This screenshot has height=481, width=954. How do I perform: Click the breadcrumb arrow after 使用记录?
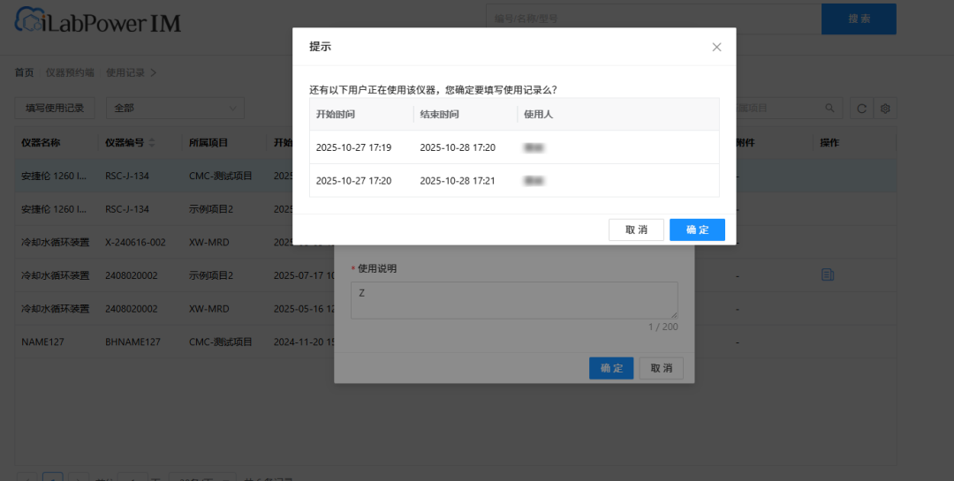(x=154, y=72)
